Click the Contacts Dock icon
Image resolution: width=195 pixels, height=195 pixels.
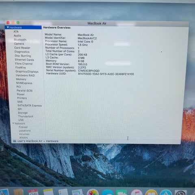19,192
